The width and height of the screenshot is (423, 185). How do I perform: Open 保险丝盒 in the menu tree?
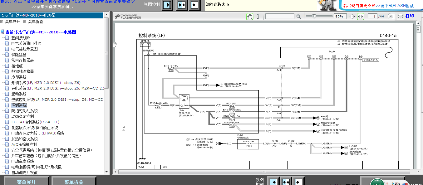point(19,55)
